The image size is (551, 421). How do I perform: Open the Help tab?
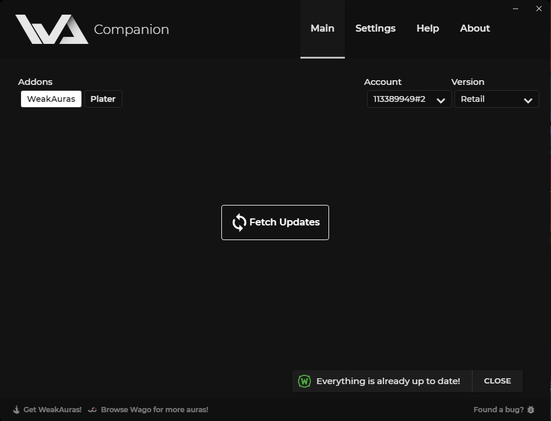[x=427, y=28]
